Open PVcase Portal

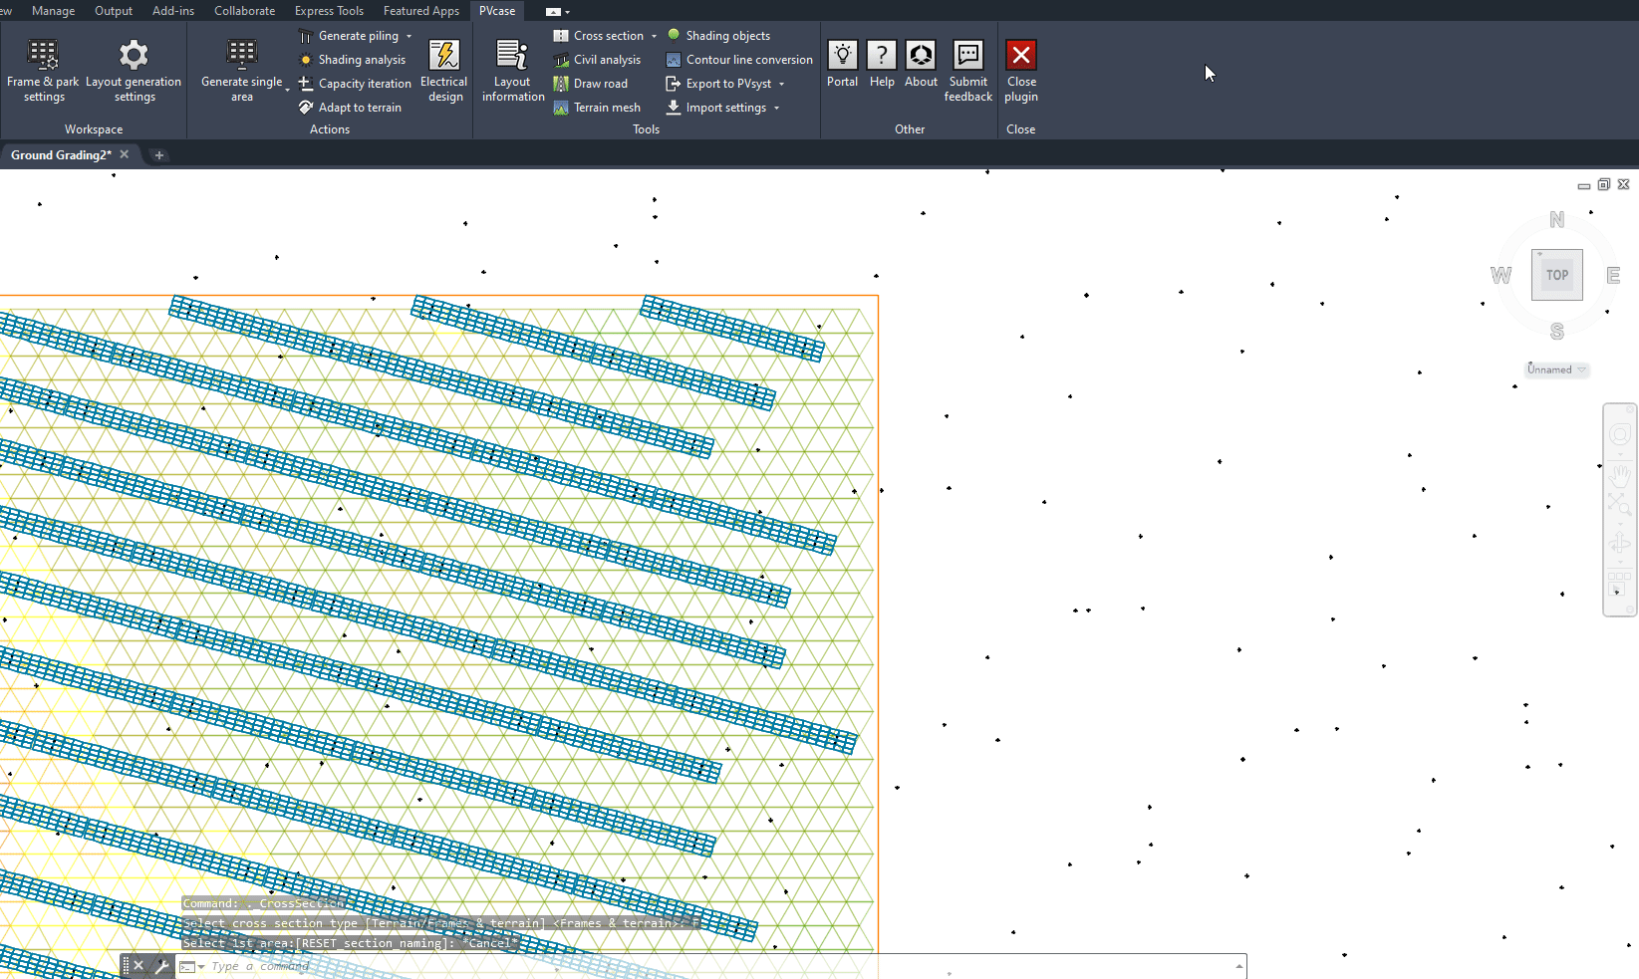(842, 65)
